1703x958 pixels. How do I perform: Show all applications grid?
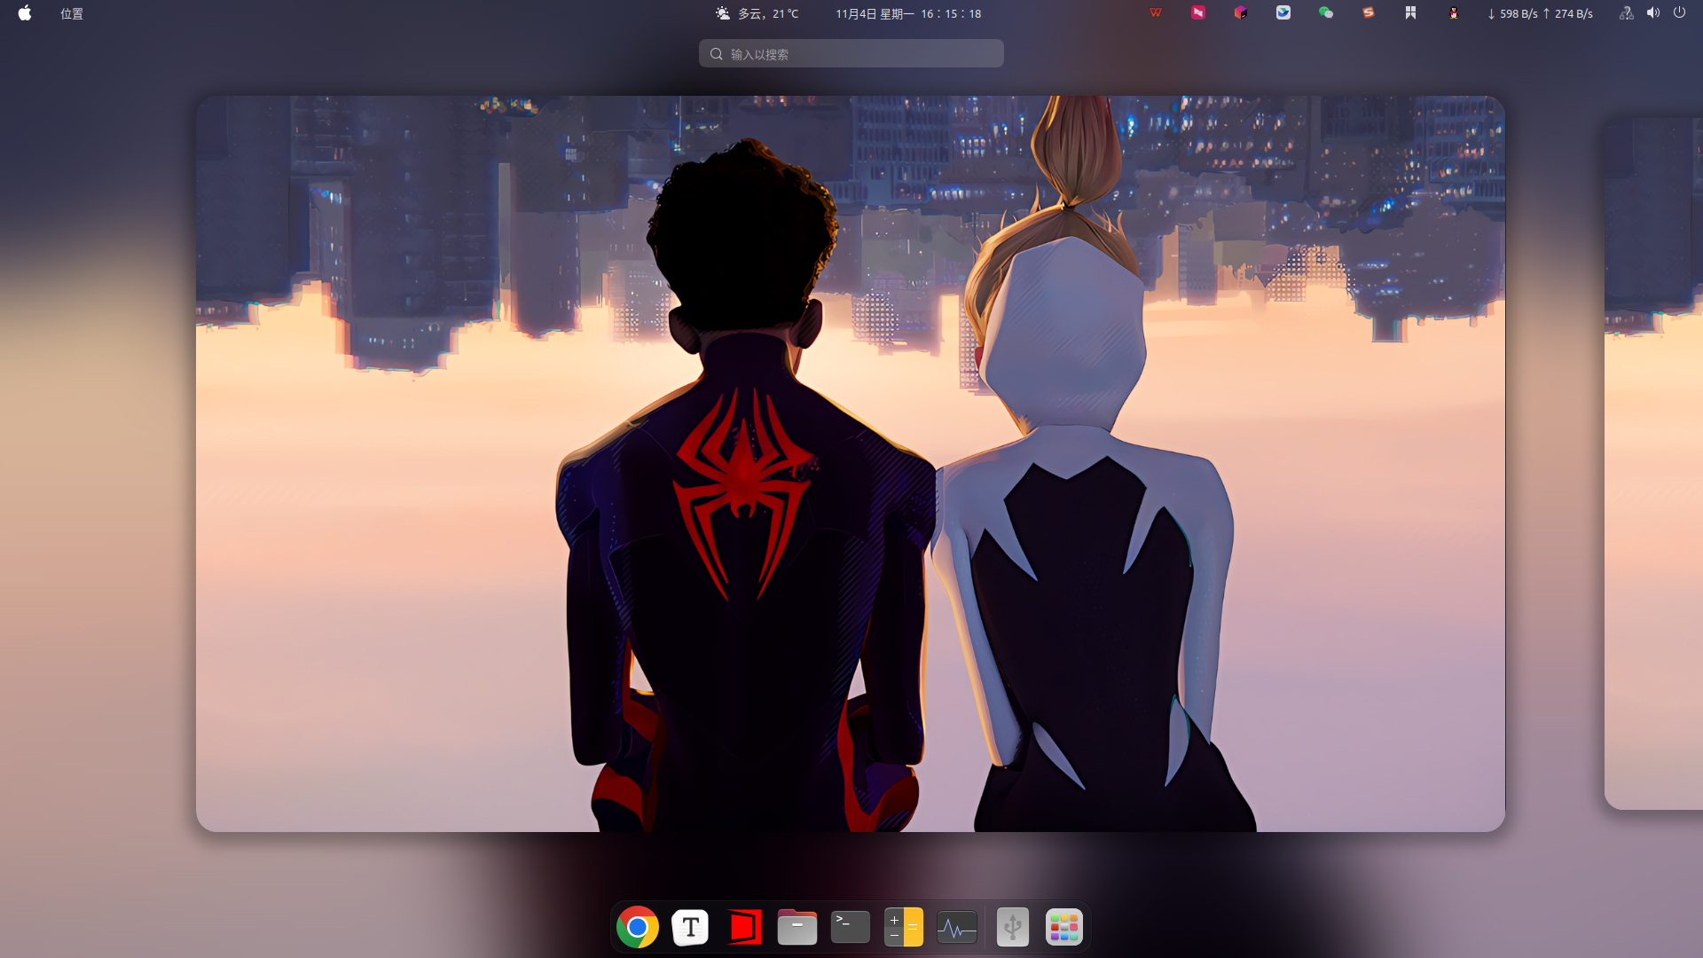click(1063, 928)
